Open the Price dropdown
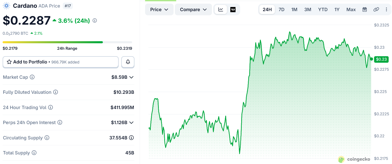 (159, 10)
